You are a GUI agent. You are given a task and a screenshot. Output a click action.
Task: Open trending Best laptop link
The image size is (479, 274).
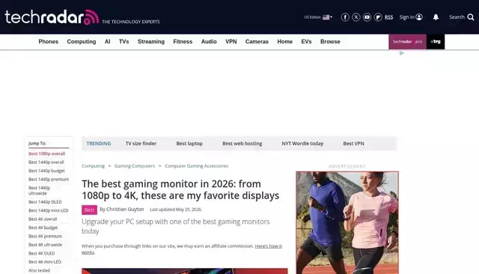[x=189, y=143]
